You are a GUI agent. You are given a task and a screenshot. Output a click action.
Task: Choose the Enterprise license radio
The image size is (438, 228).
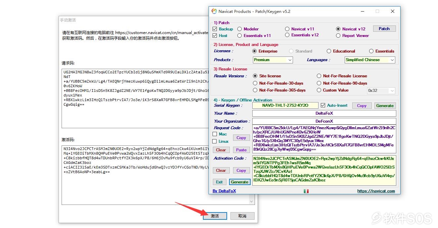254,51
